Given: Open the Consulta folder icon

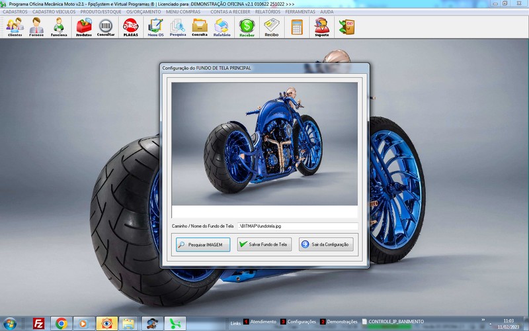Looking at the screenshot, I should click(200, 27).
